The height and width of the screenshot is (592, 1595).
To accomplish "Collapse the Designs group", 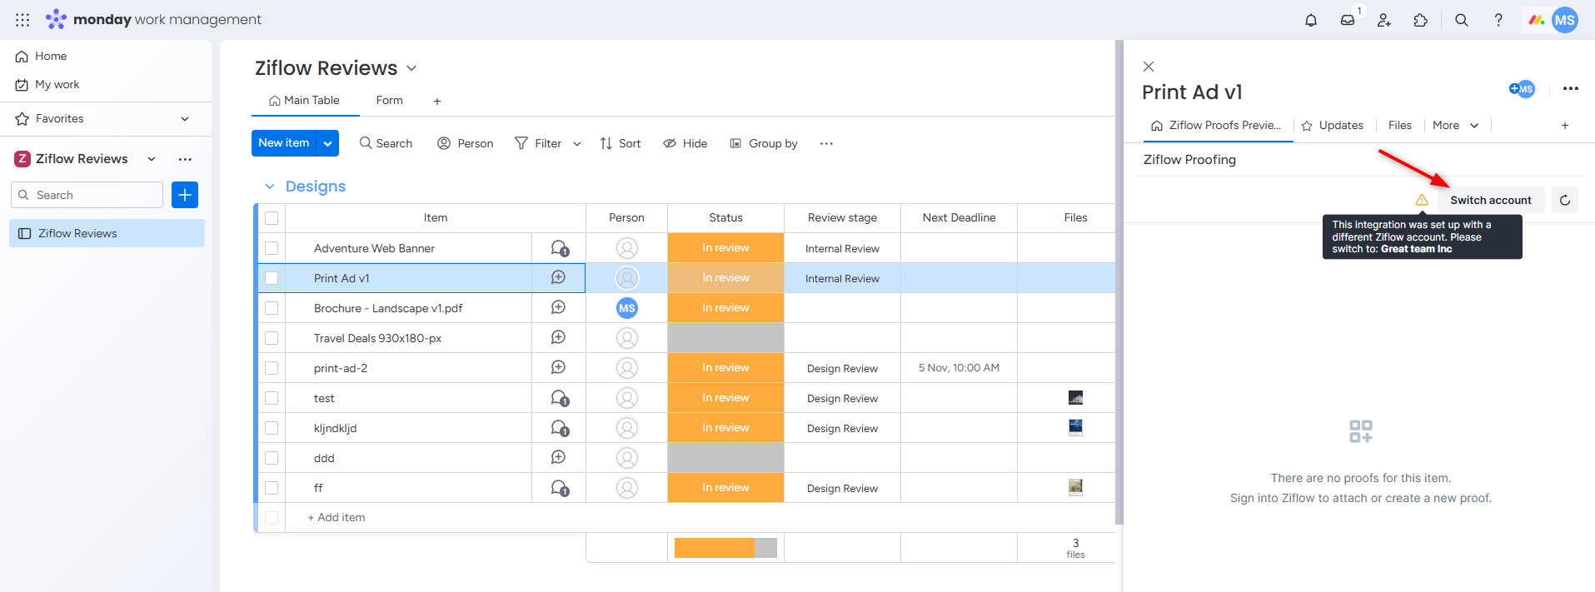I will tap(270, 187).
